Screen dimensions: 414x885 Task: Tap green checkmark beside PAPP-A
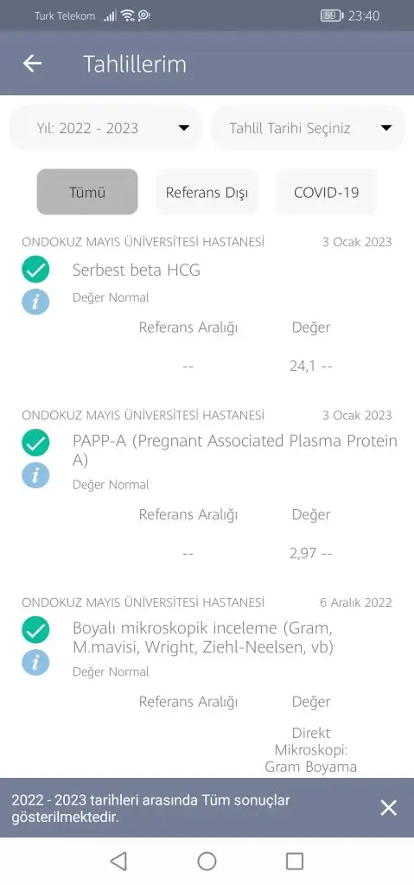coord(35,442)
